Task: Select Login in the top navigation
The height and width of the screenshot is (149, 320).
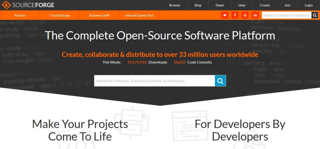Action: point(308,5)
